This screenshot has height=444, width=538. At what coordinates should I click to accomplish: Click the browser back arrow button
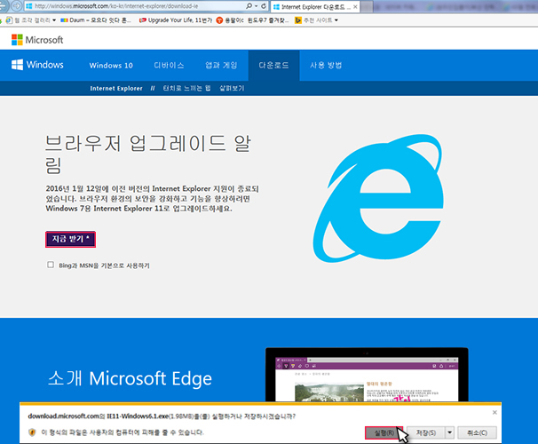(x=3, y=6)
